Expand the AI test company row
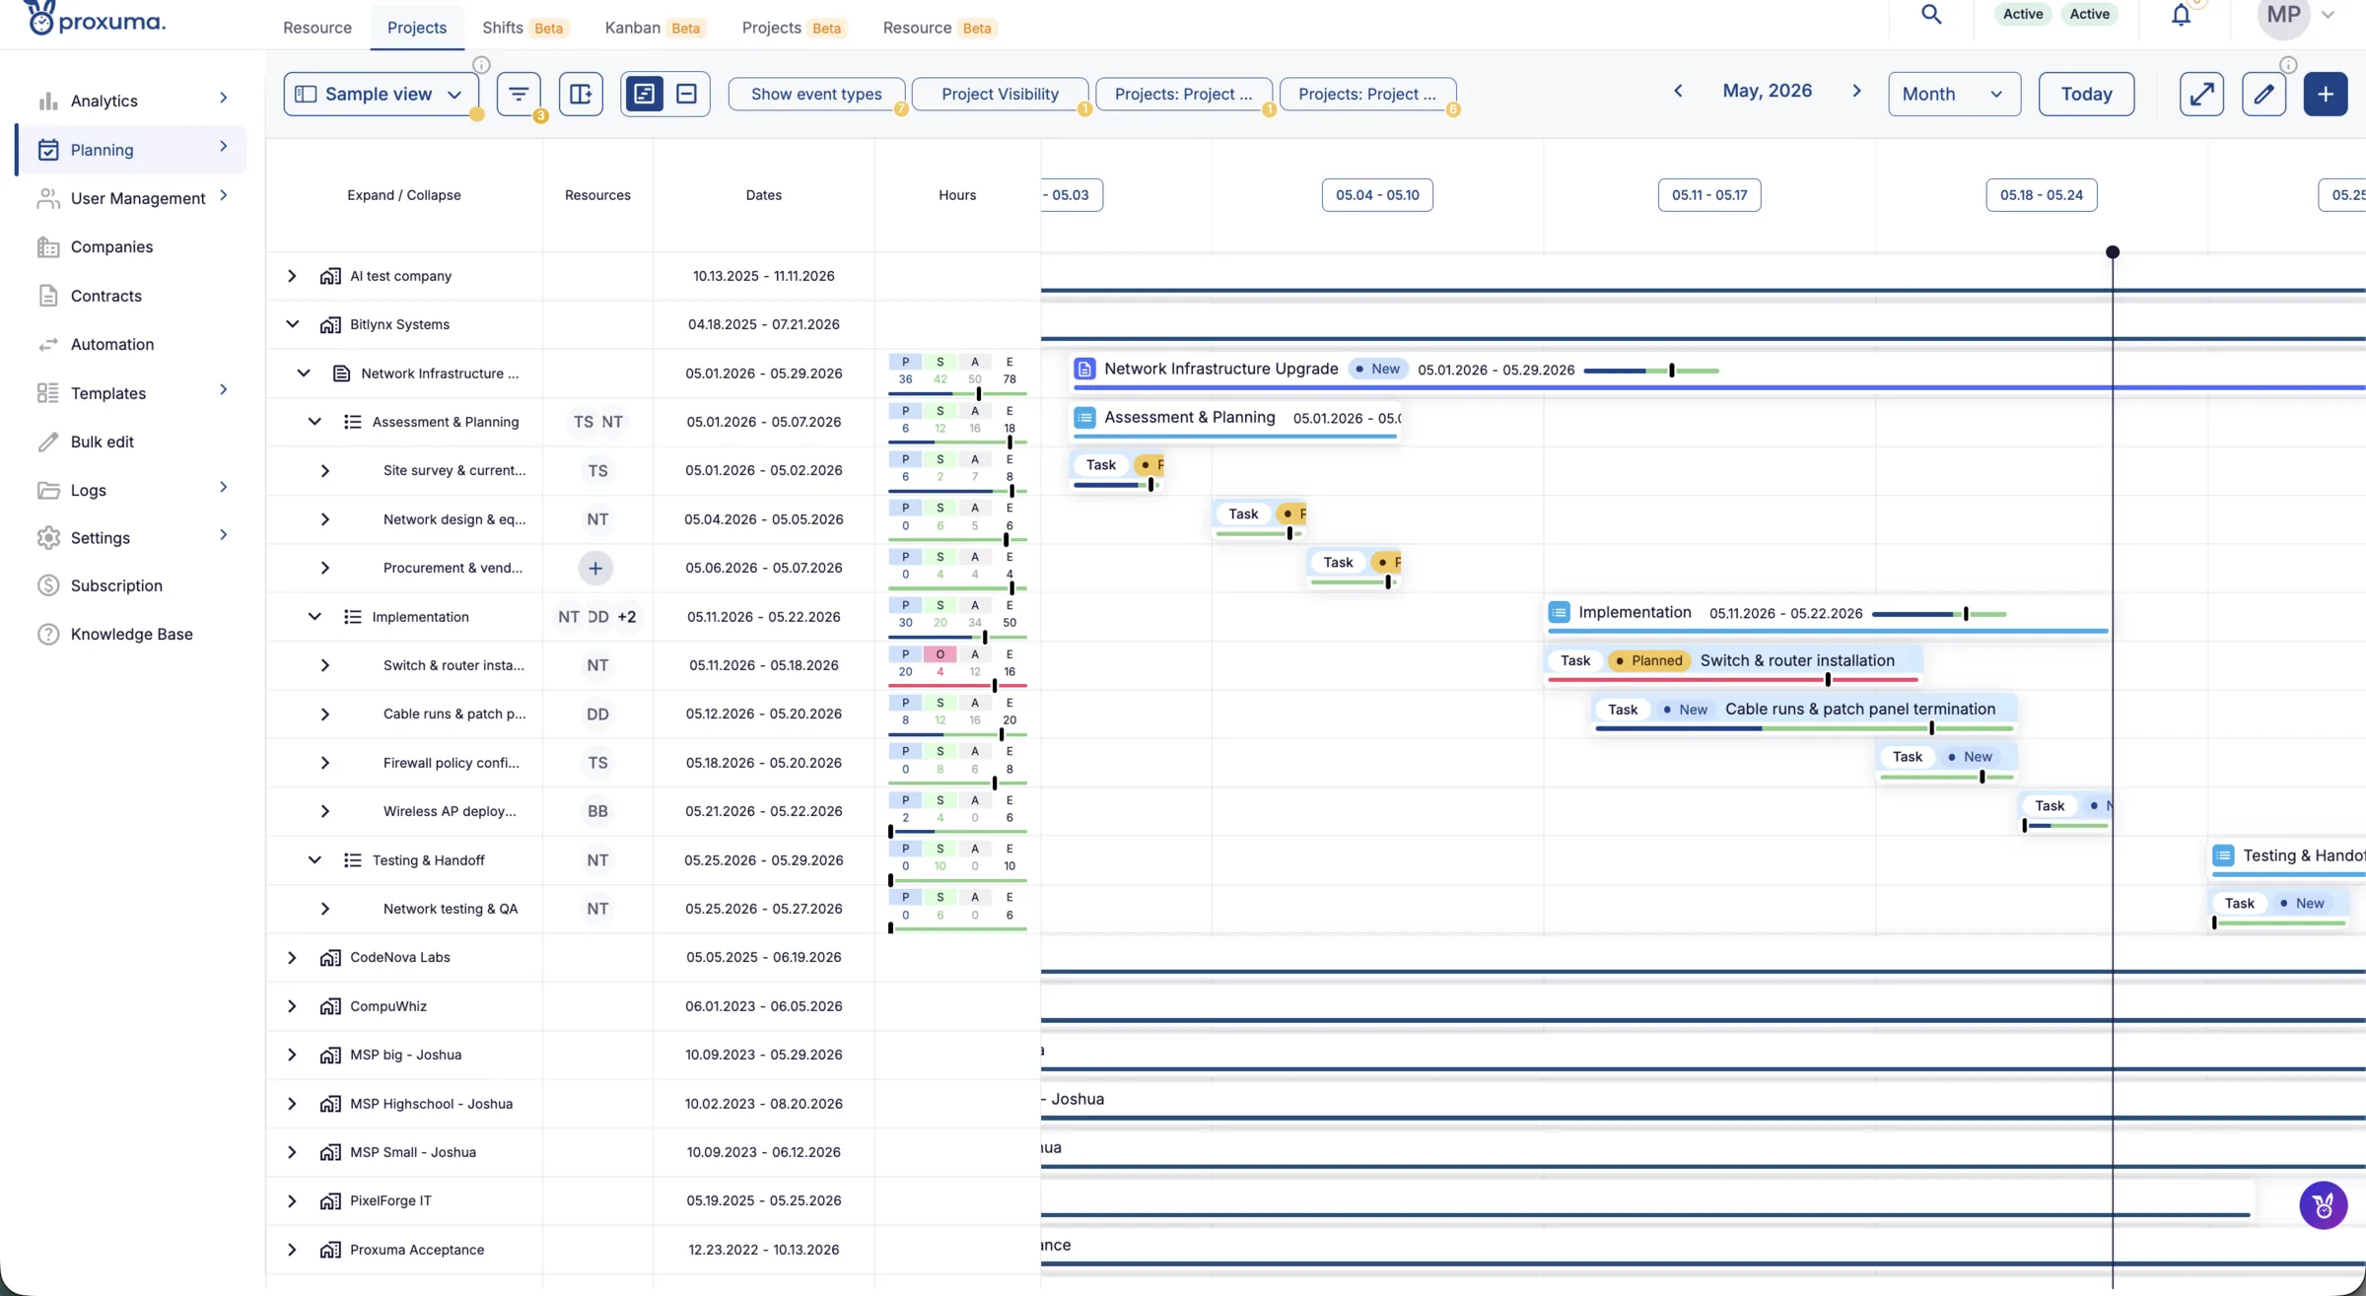 point(292,276)
